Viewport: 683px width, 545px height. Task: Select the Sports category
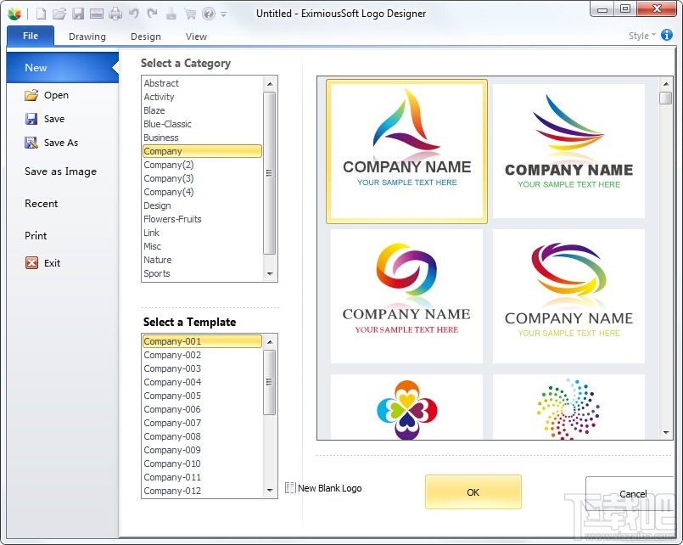pos(202,273)
